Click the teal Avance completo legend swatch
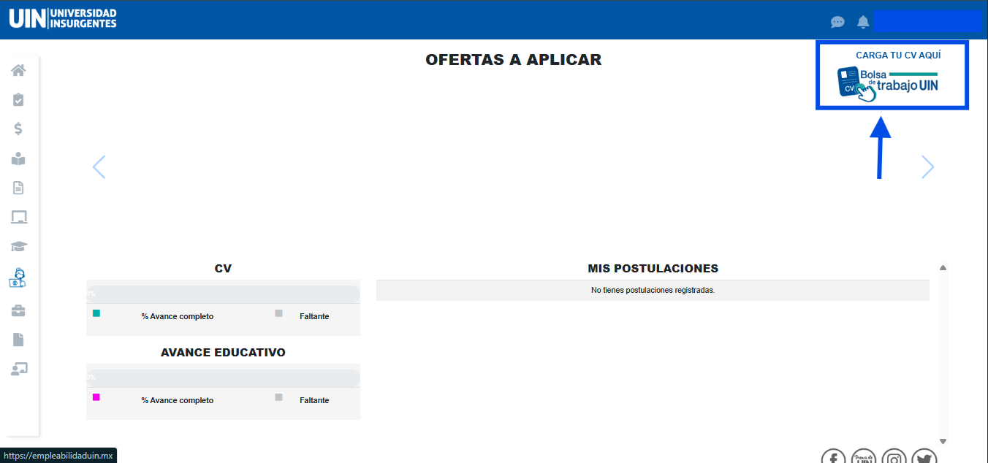Screen dimensions: 988x463 (x=96, y=313)
